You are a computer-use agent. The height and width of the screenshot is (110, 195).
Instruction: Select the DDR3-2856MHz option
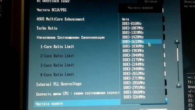(134, 83)
